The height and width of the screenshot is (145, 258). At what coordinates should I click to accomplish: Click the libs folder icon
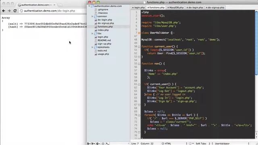point(96,33)
